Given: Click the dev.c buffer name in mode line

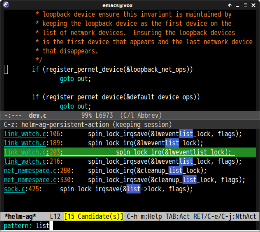Looking at the screenshot, I should coord(38,115).
